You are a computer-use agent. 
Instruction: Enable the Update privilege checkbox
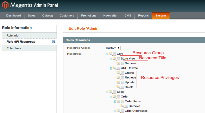(123, 82)
